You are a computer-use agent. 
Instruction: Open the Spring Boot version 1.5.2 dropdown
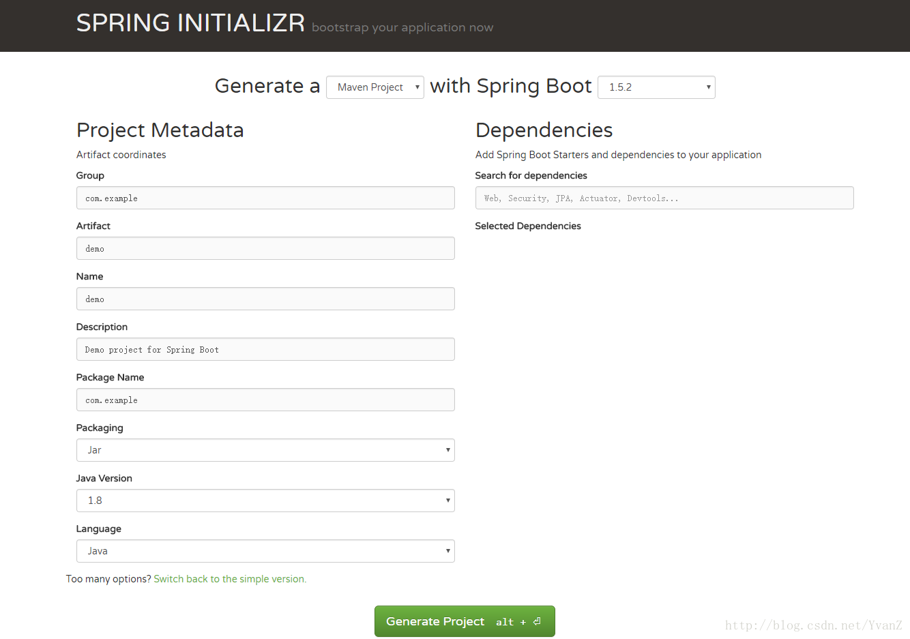656,87
